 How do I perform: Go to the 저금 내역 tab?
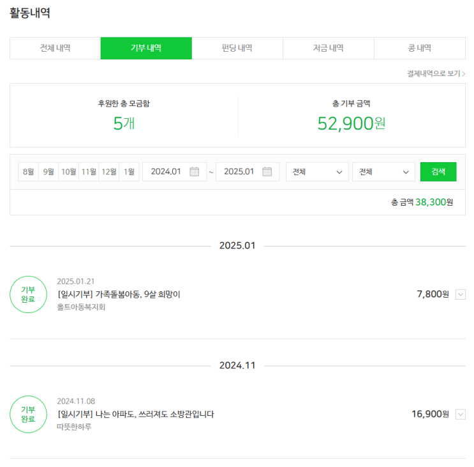tap(328, 49)
